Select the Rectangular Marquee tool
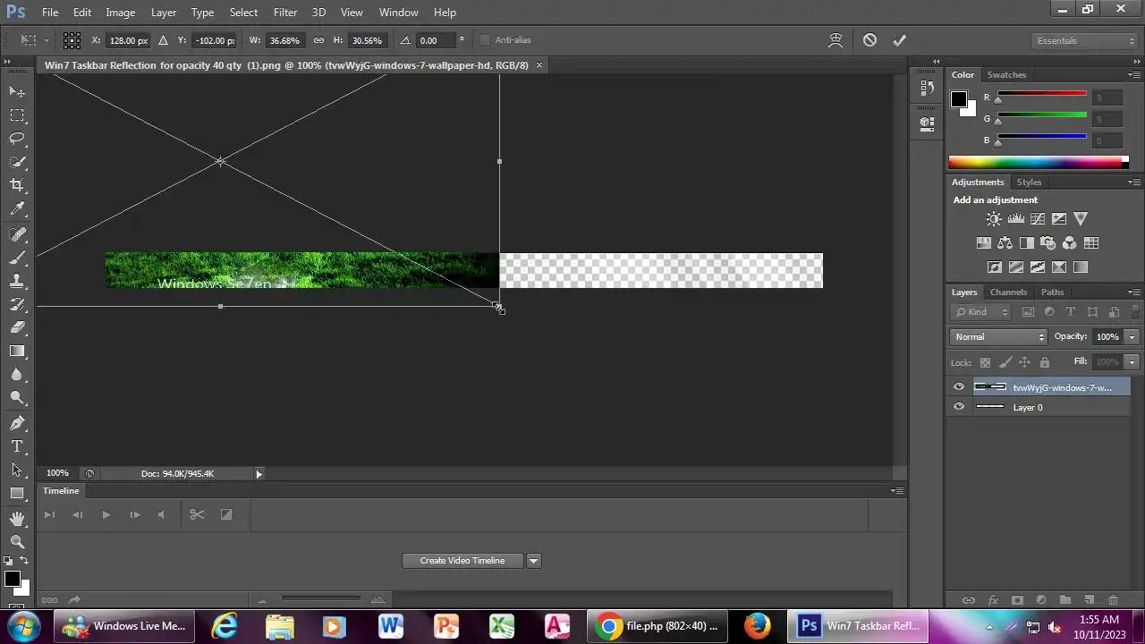1145x644 pixels. click(x=17, y=114)
